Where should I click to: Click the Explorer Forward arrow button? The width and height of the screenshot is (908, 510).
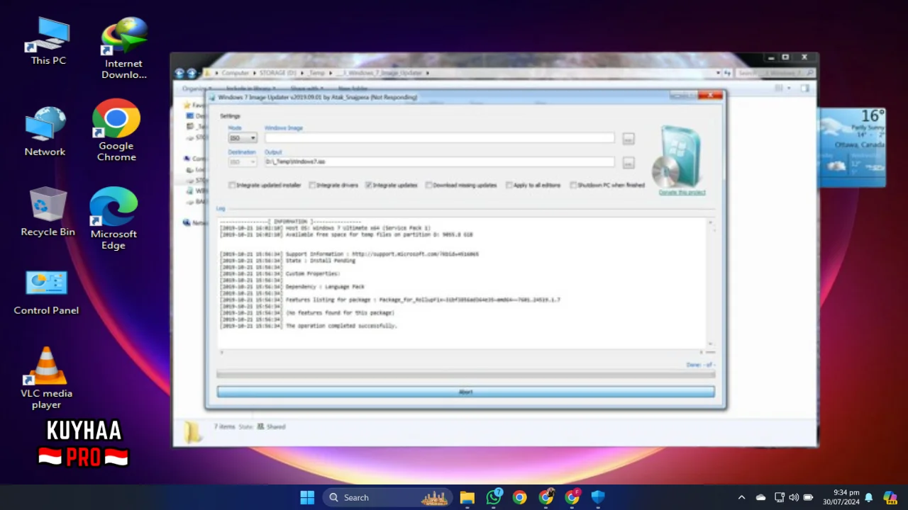(x=192, y=73)
